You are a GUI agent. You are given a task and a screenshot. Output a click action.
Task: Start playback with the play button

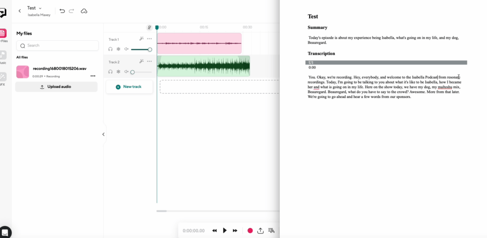[x=225, y=230]
